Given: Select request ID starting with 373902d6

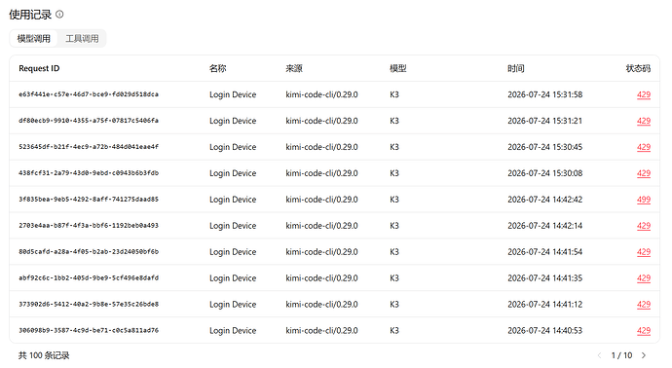Looking at the screenshot, I should click(89, 304).
